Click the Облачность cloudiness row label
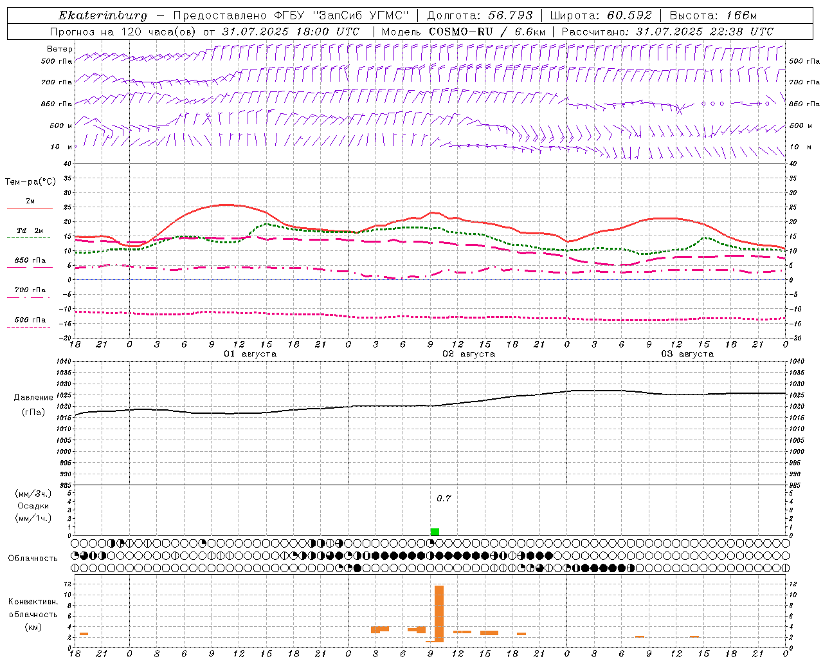The height and width of the screenshot is (659, 823). (33, 558)
